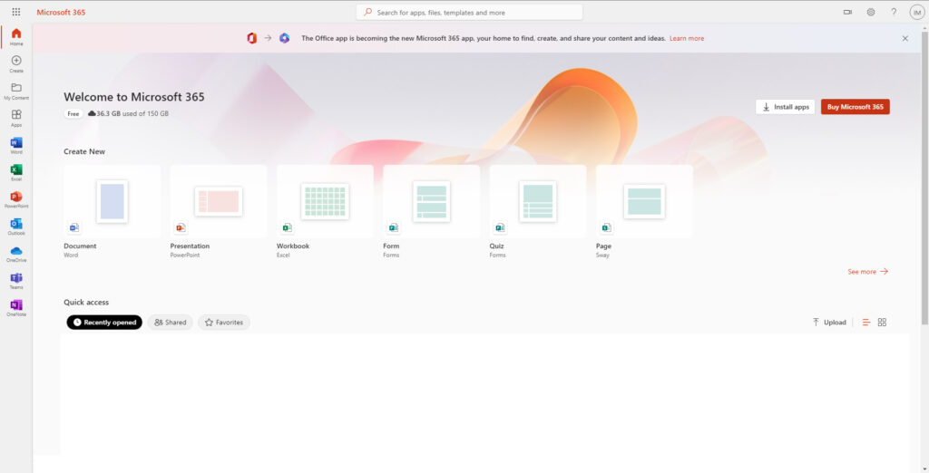The height and width of the screenshot is (473, 929).
Task: Switch to list view layout
Action: click(x=865, y=323)
